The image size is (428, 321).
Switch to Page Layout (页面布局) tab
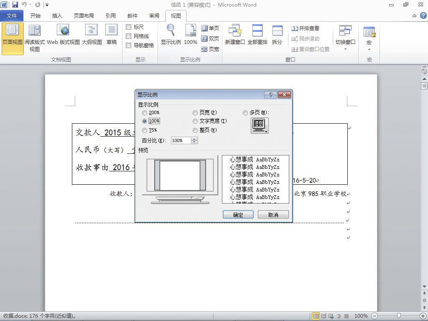click(84, 16)
